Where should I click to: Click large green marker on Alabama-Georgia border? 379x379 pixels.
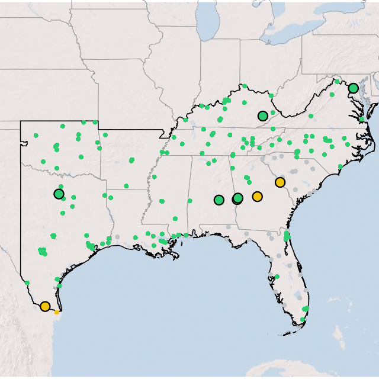click(238, 198)
